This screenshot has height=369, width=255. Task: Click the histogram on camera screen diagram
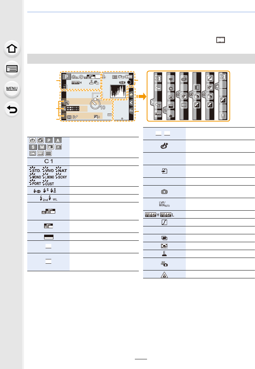point(118,91)
